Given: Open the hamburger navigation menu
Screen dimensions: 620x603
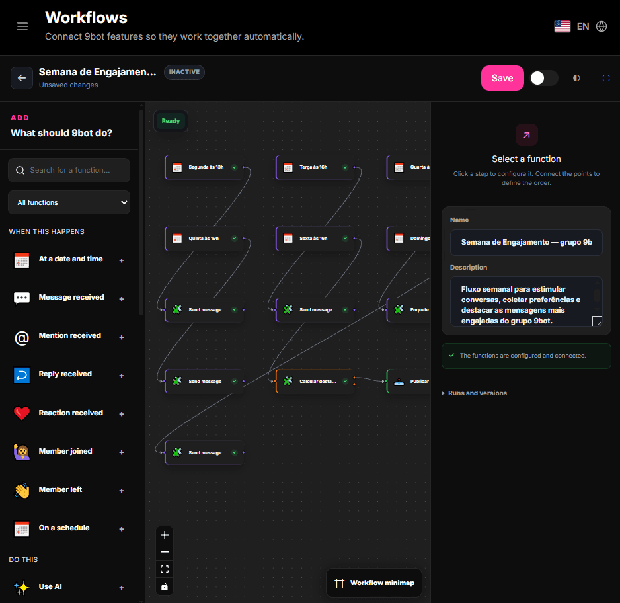Looking at the screenshot, I should [x=22, y=26].
